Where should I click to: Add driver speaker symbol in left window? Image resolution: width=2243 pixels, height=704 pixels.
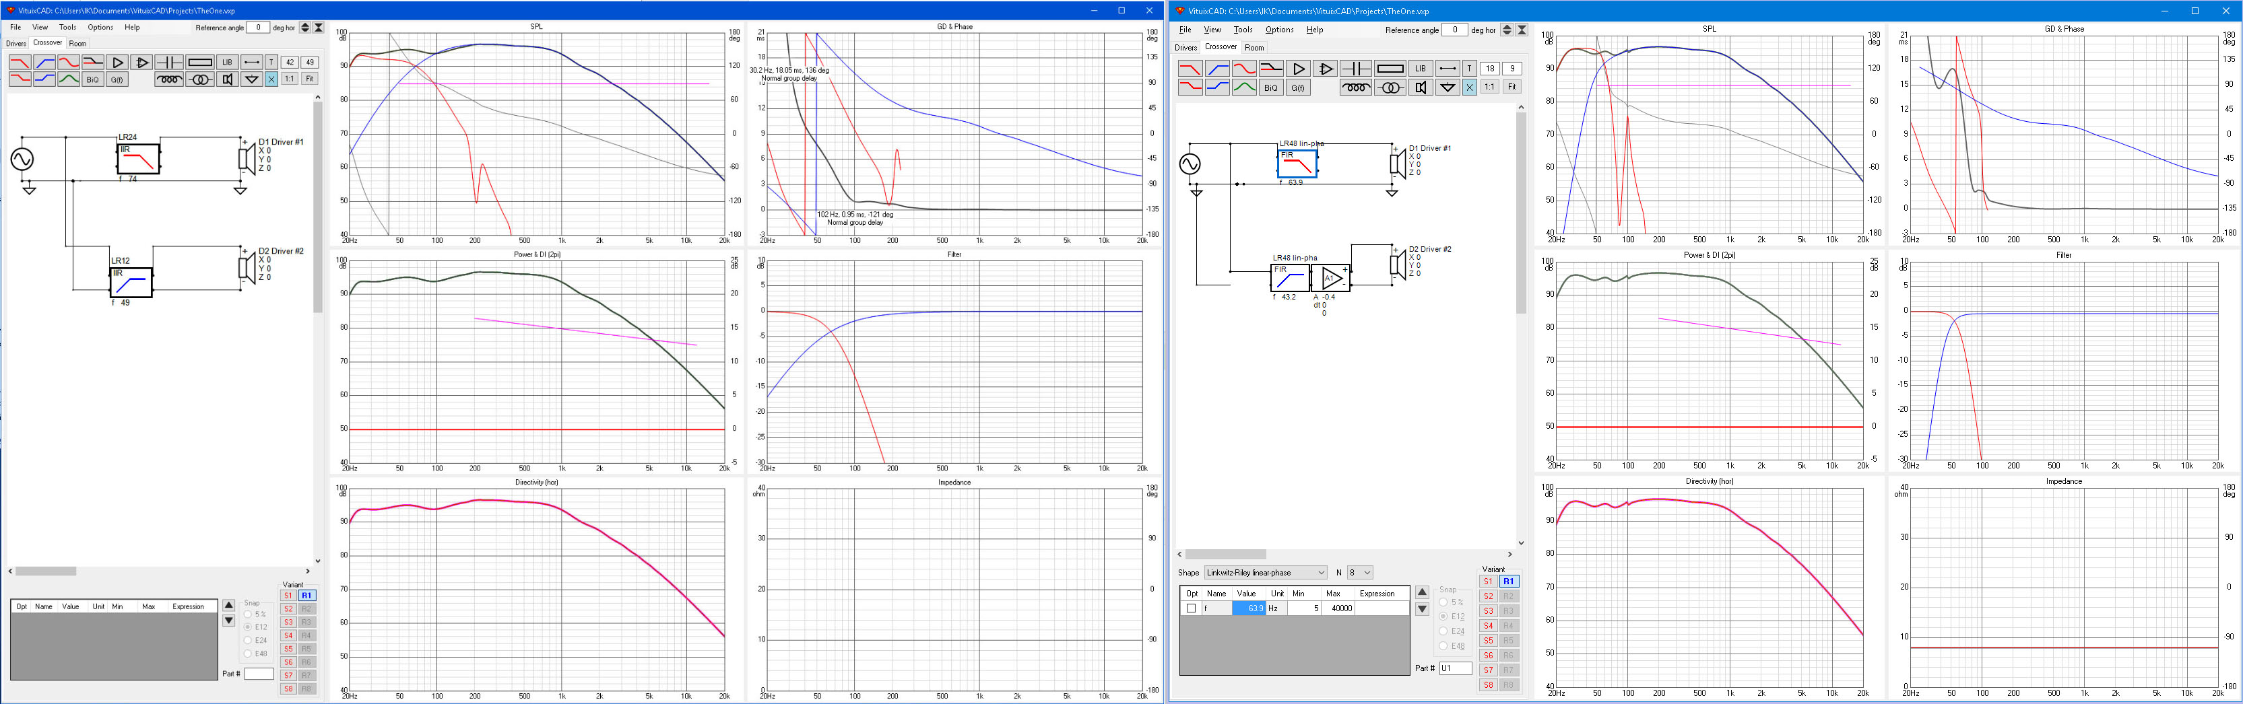click(x=227, y=79)
